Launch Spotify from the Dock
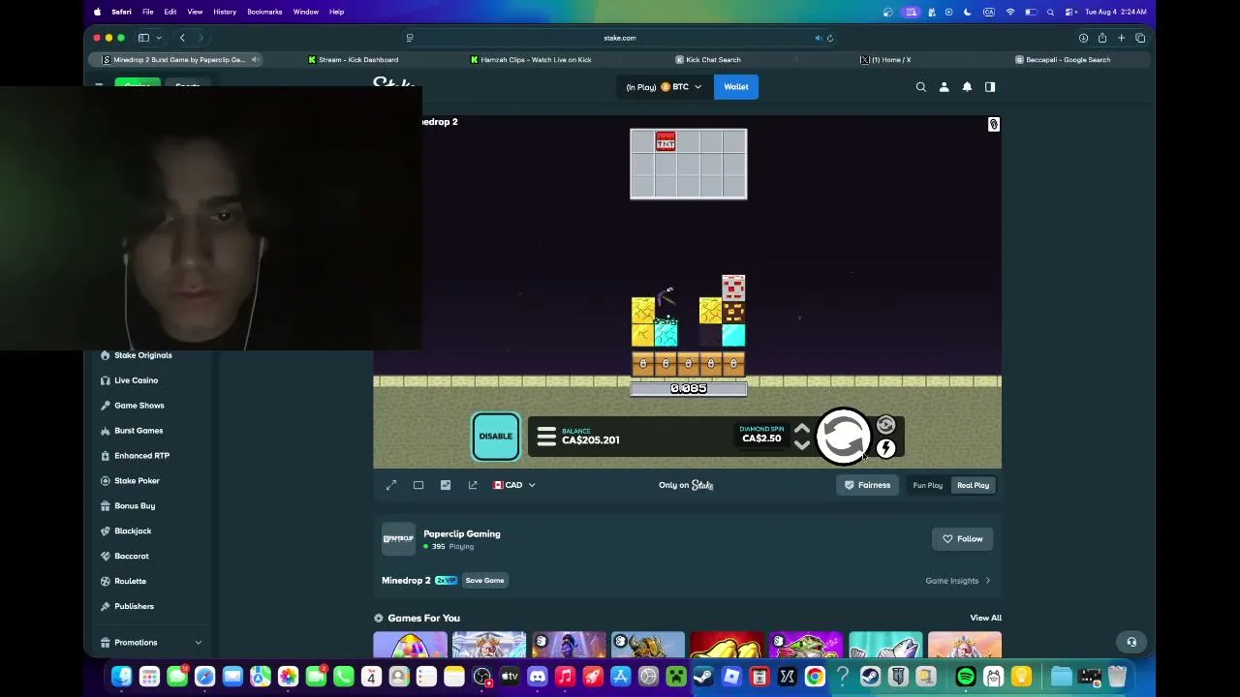1240x697 pixels. click(966, 677)
